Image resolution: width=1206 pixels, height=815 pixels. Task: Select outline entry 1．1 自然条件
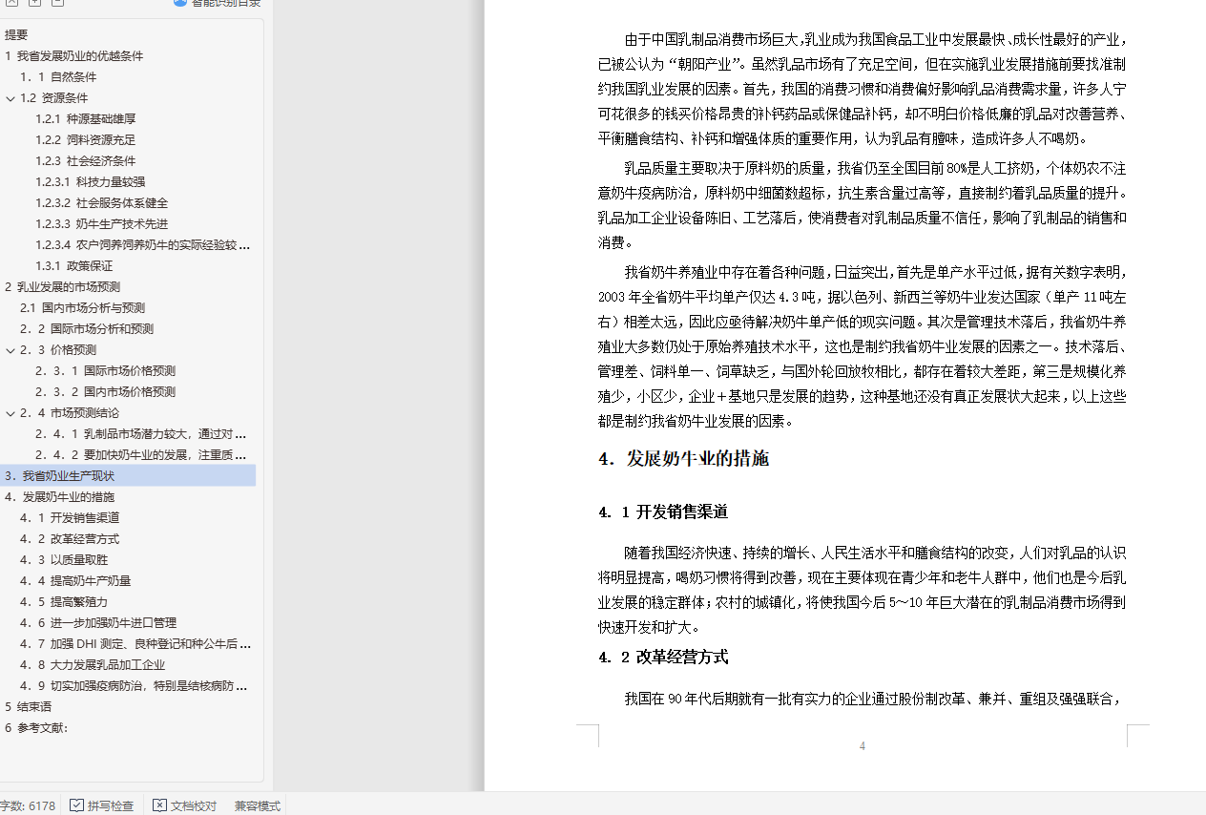pos(58,77)
